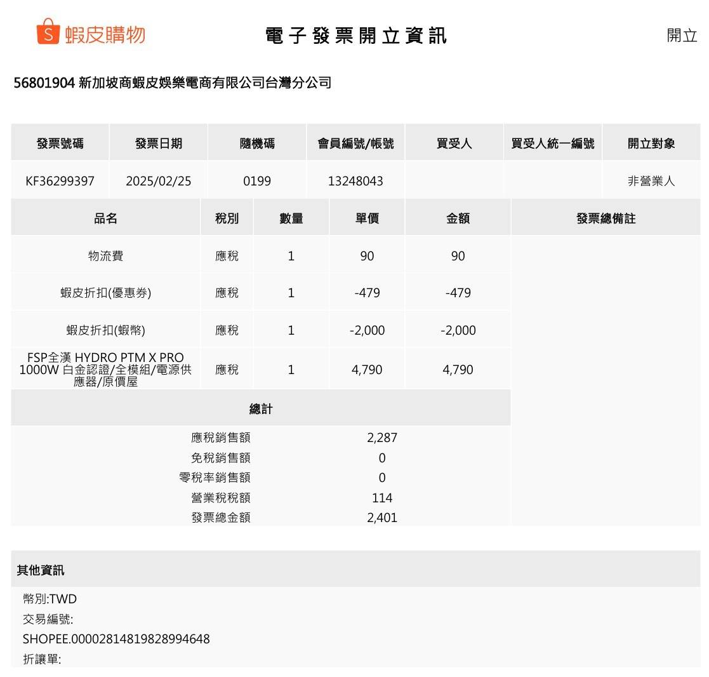Select member number 13248043
The width and height of the screenshot is (709, 677).
pos(356,181)
